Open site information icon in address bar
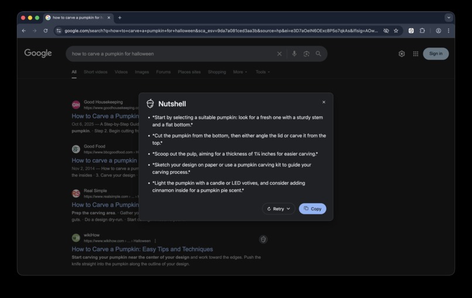Image resolution: width=472 pixels, height=298 pixels. click(x=59, y=30)
